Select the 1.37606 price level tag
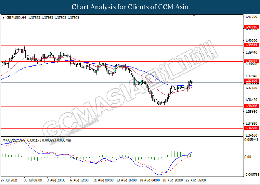This screenshot has height=185, width=260. point(251,81)
